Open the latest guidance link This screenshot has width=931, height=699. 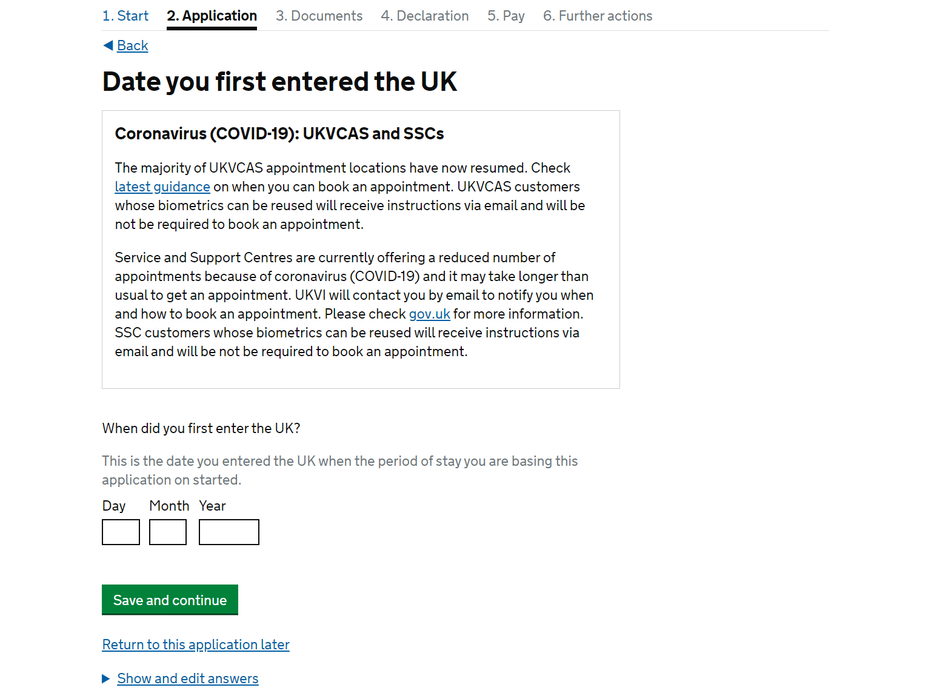point(162,187)
